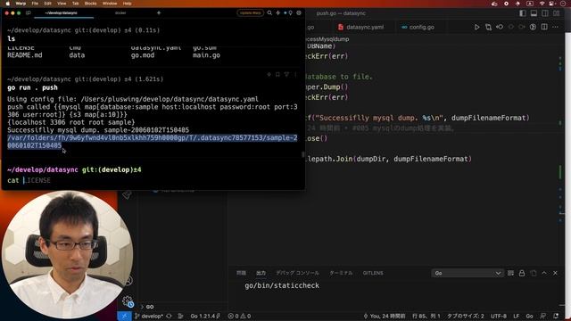Viewport: 571px width, 321px height.
Task: Switch to second Warp tab
Action: point(120,13)
